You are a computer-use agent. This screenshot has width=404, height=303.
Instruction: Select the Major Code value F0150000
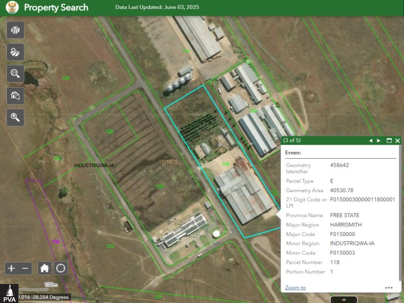tap(342, 234)
